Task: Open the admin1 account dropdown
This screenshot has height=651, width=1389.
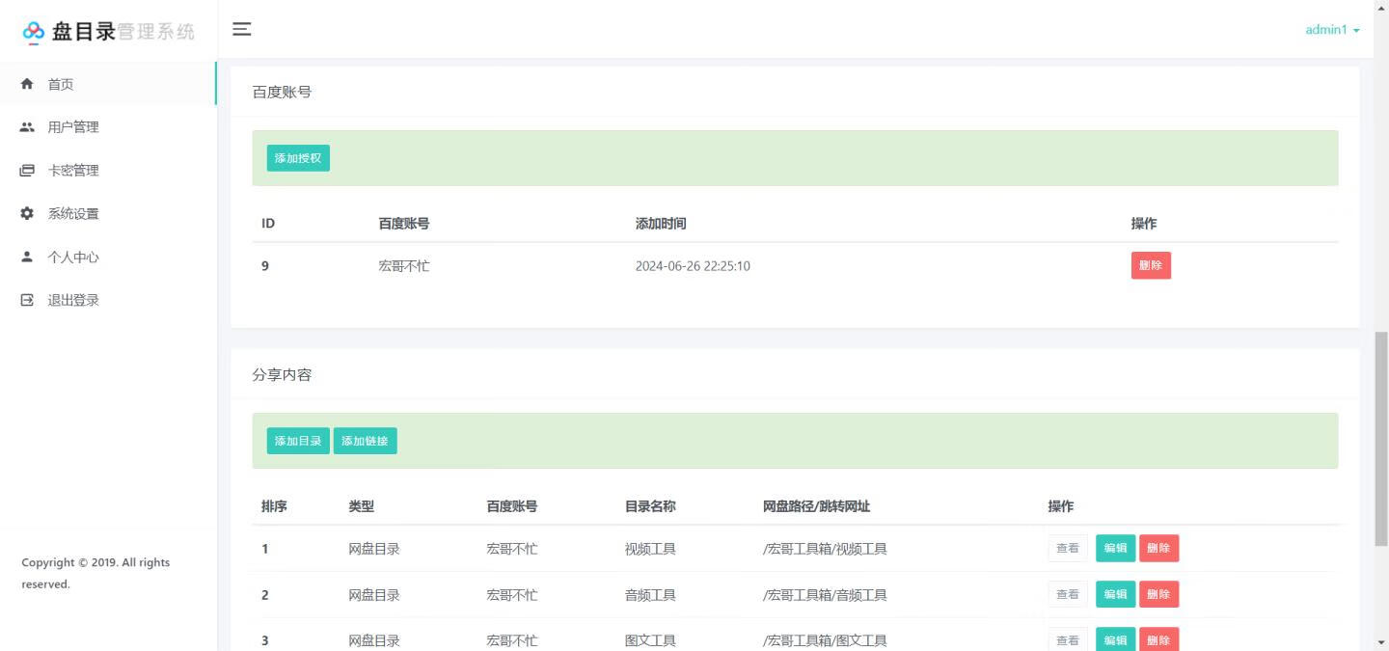Action: [1331, 30]
